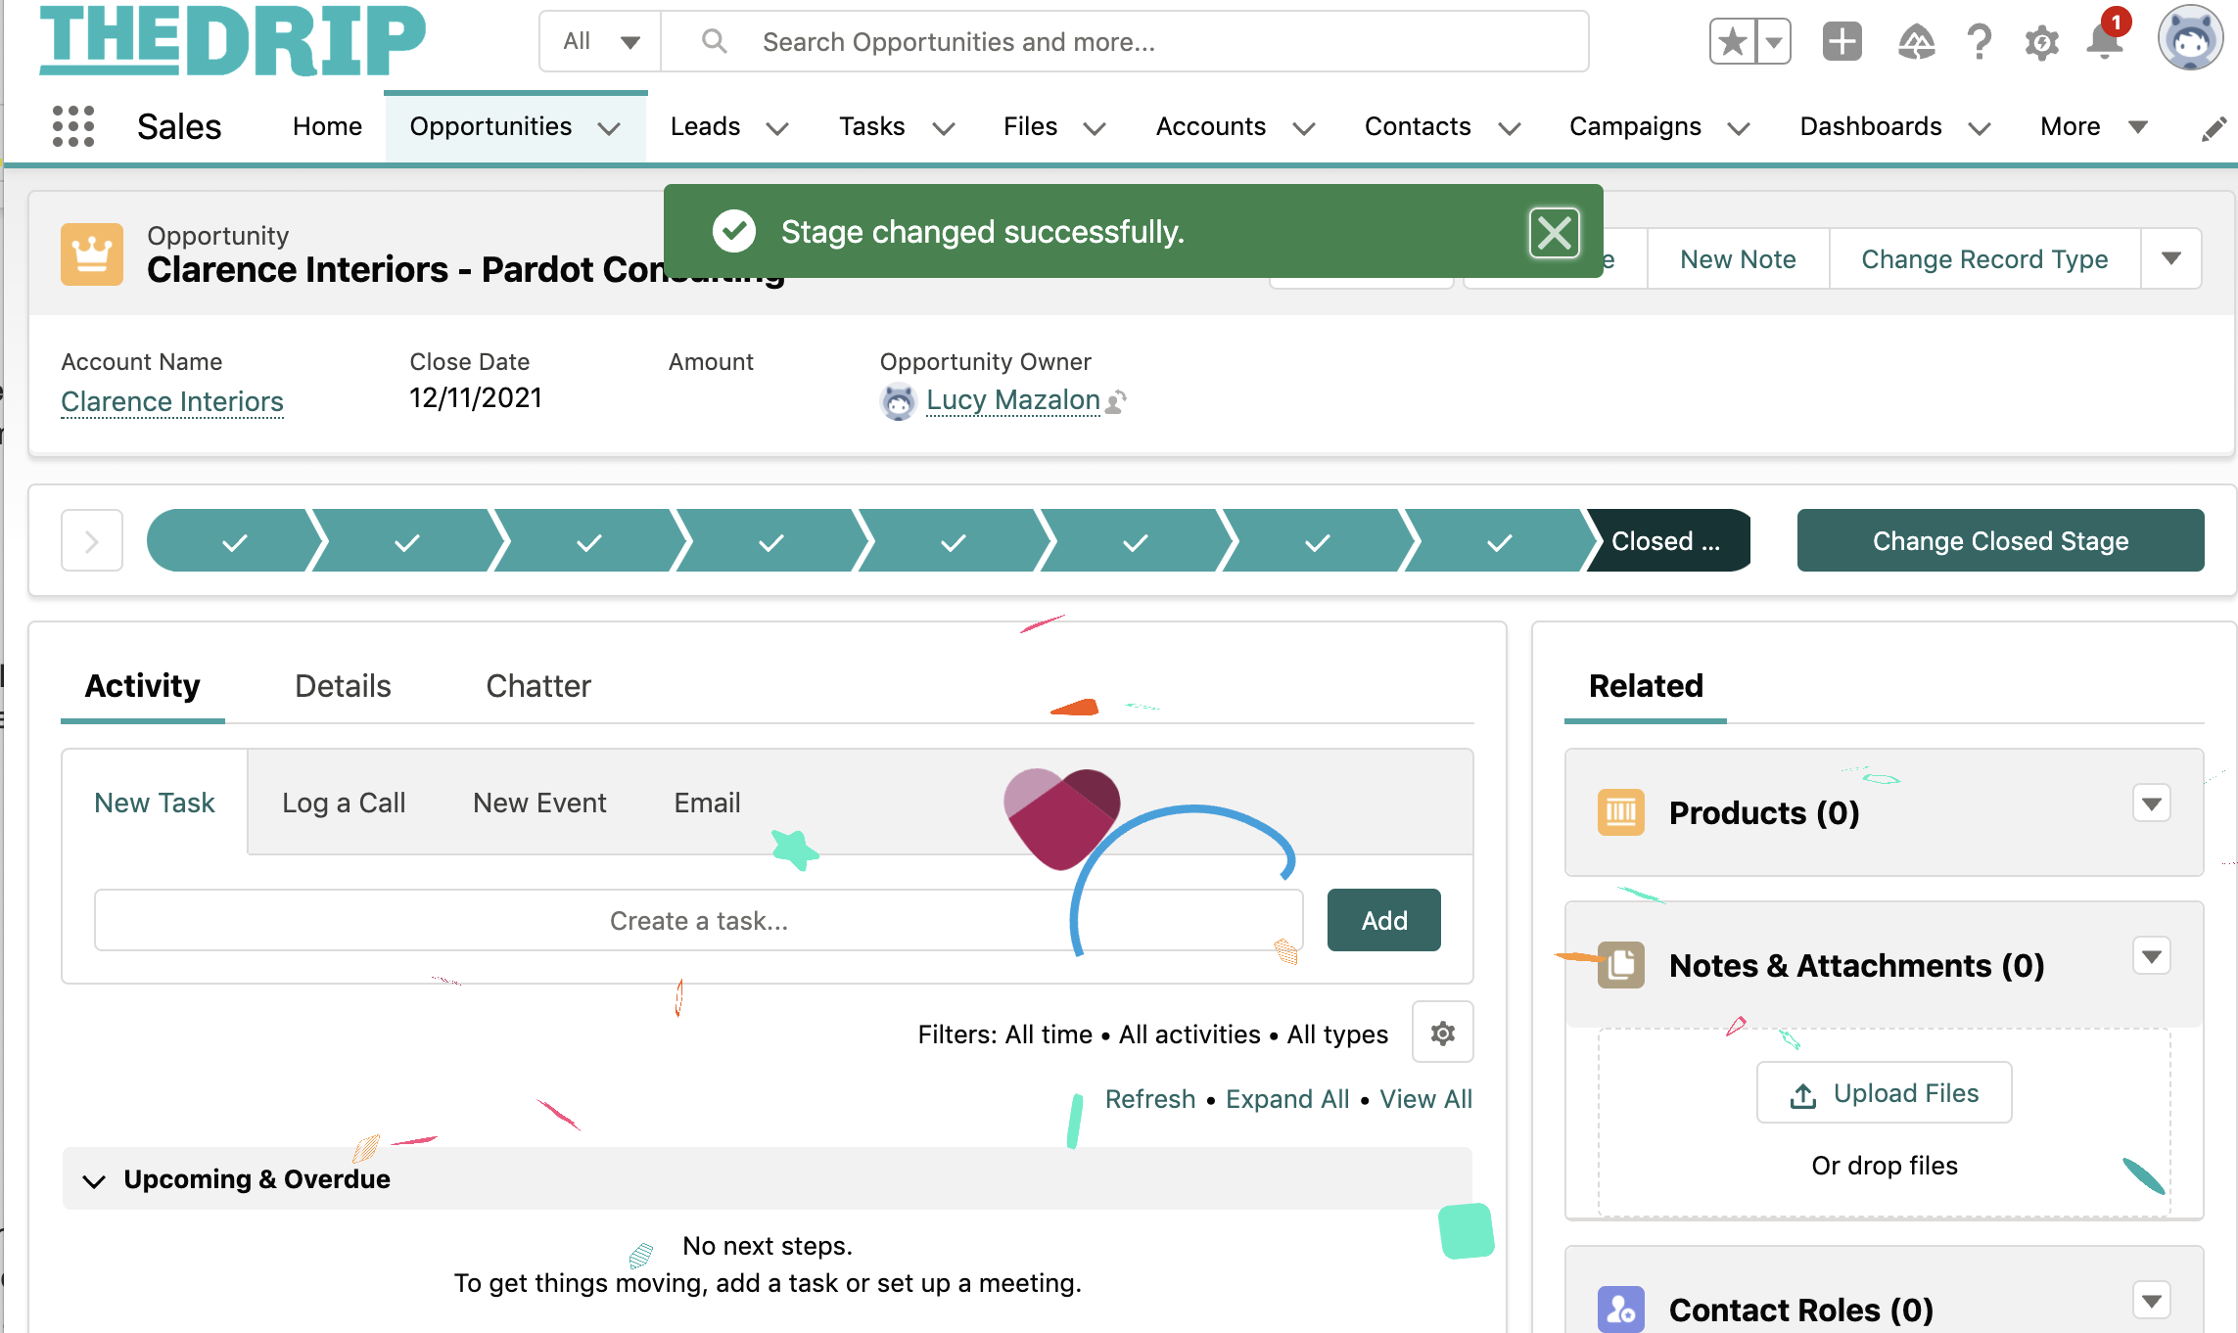This screenshot has height=1333, width=2238.
Task: Select the New Event tab
Action: [x=539, y=803]
